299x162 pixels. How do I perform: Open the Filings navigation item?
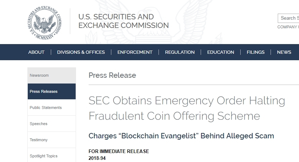pyautogui.click(x=255, y=52)
